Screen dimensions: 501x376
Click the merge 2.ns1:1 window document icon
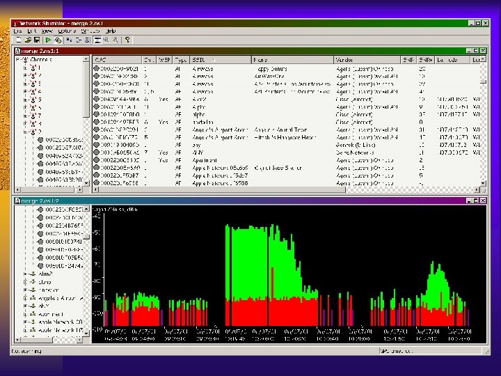18,51
